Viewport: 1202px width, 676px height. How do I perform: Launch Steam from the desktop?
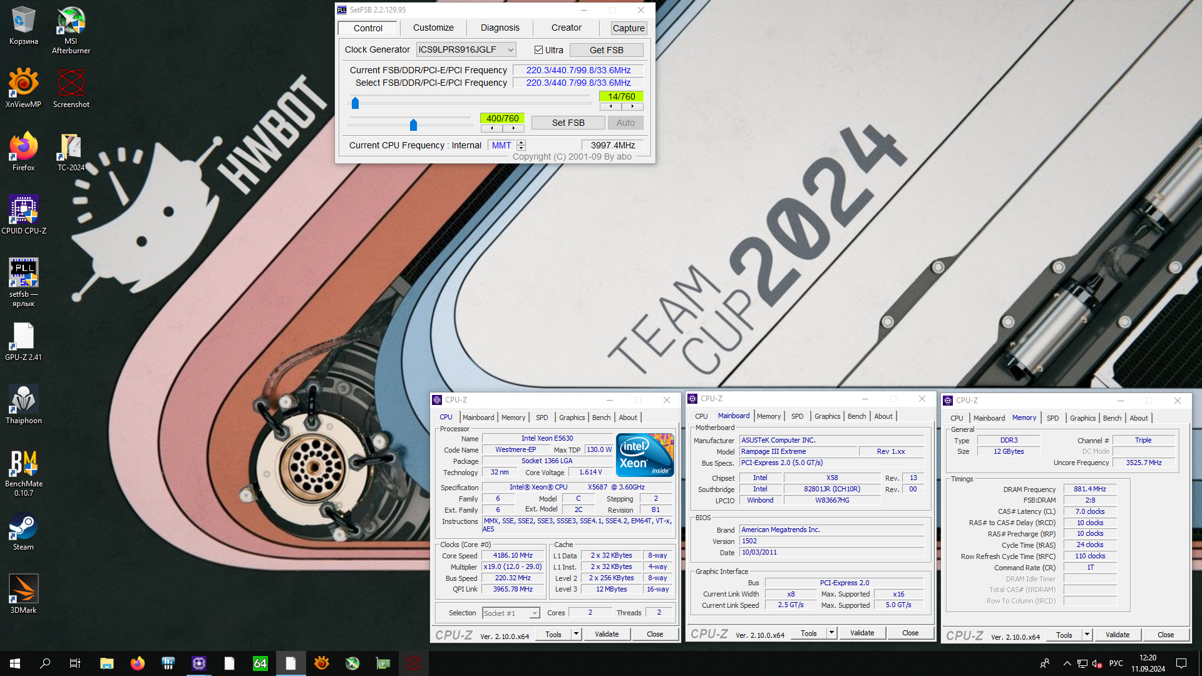click(23, 531)
